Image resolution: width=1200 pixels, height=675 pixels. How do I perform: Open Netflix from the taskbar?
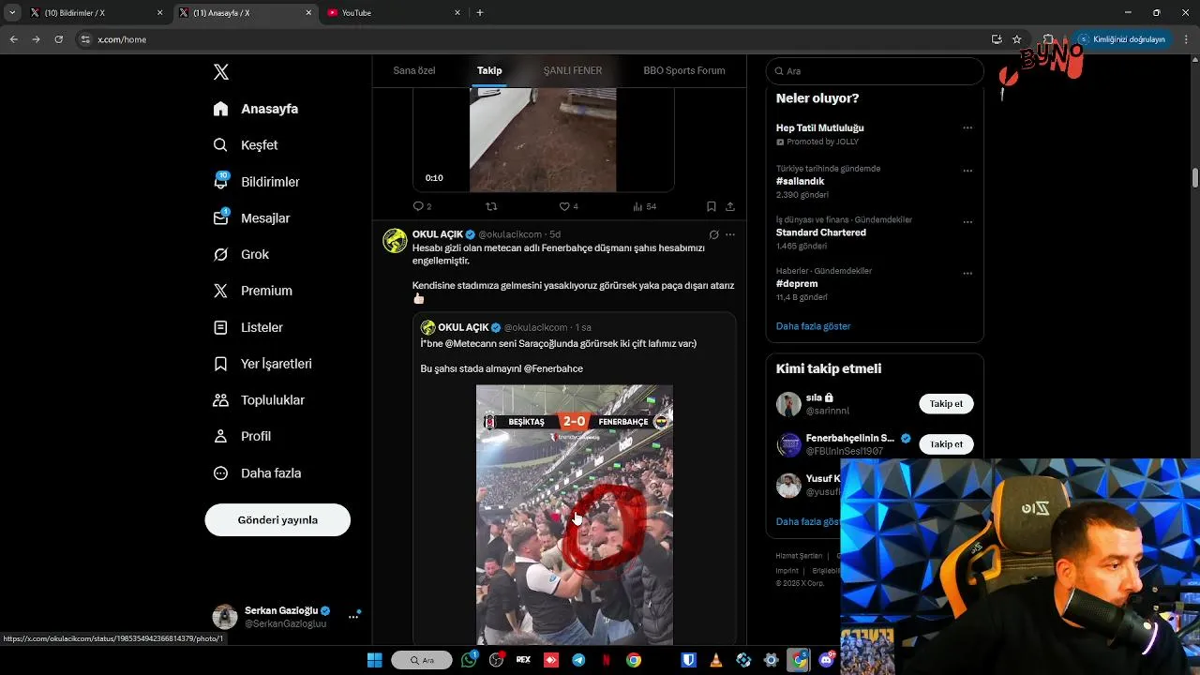(606, 660)
